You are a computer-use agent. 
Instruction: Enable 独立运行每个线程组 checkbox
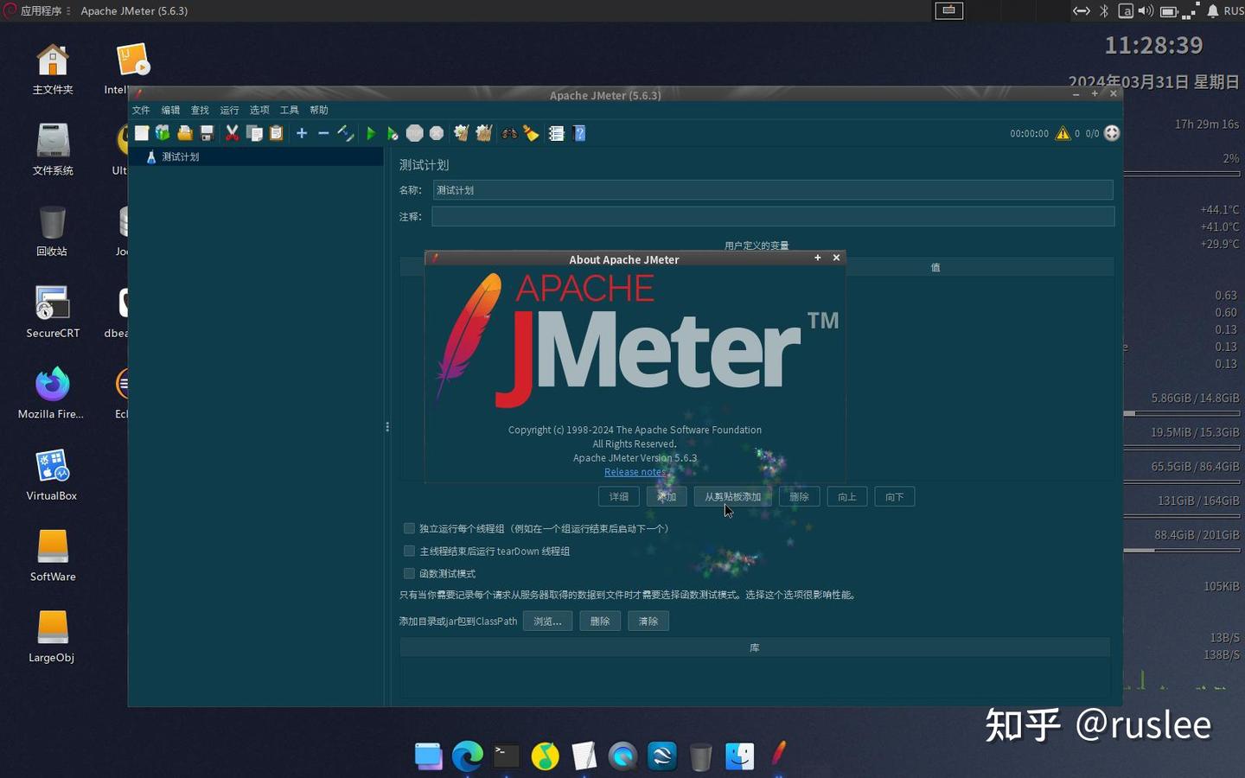pos(409,528)
